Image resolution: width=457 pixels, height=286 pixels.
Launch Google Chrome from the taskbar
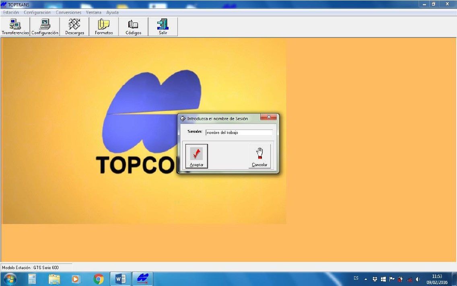click(x=99, y=279)
